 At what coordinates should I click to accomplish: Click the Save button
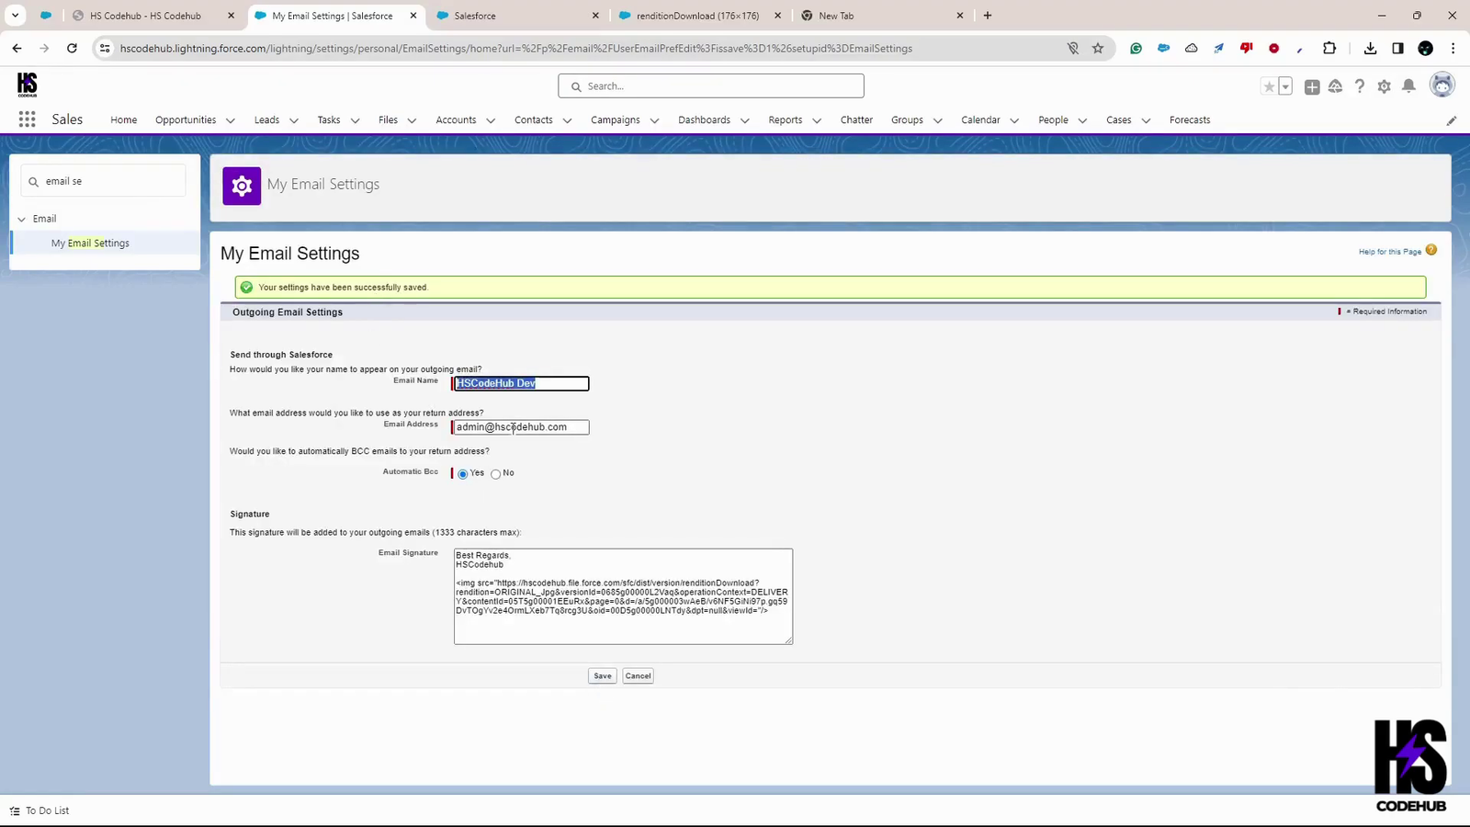point(603,676)
